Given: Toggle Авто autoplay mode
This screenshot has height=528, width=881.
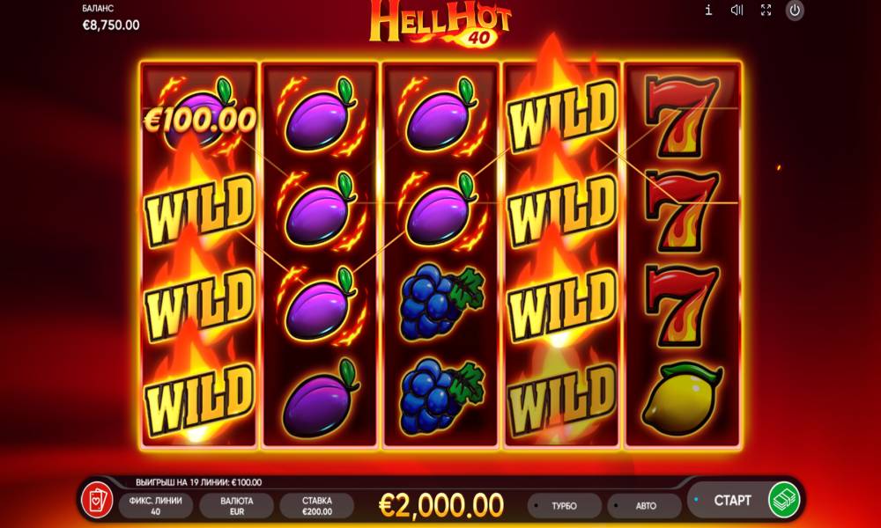Looking at the screenshot, I should click(x=646, y=505).
